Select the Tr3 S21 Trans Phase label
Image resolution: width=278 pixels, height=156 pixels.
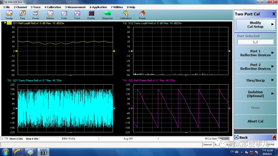pos(34,80)
